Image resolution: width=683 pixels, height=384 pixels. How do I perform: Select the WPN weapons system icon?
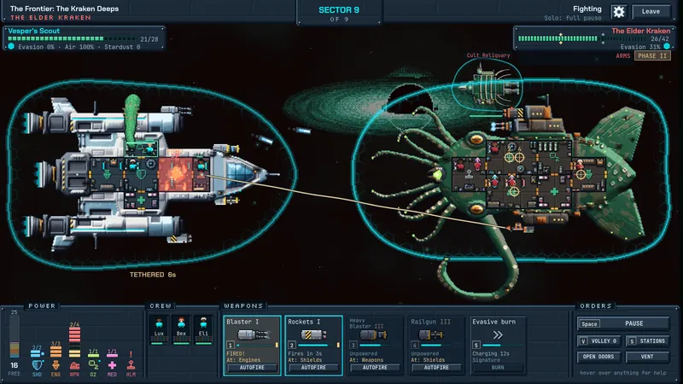tap(74, 366)
